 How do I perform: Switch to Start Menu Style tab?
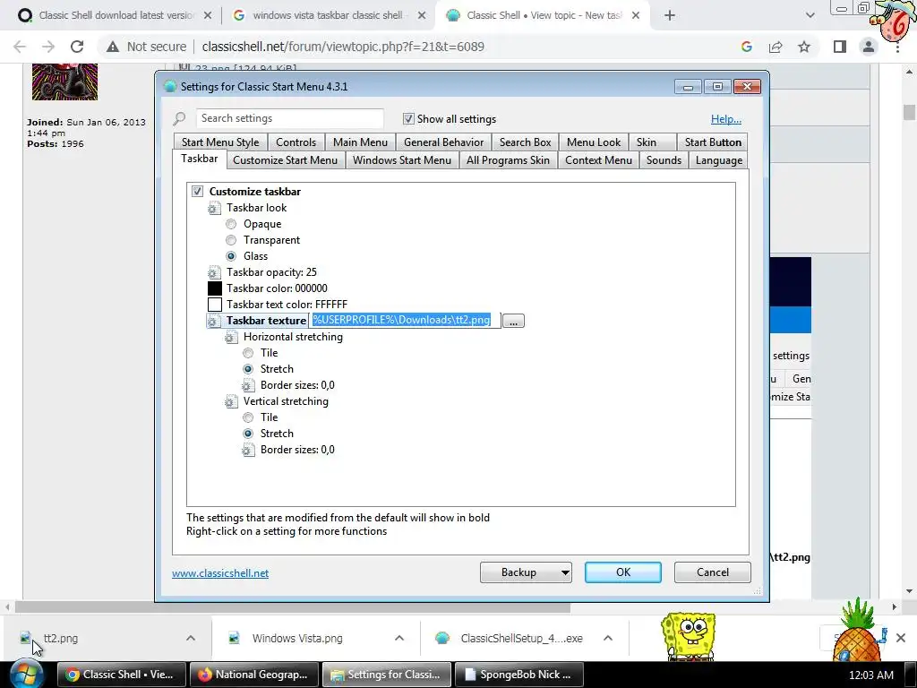220,142
